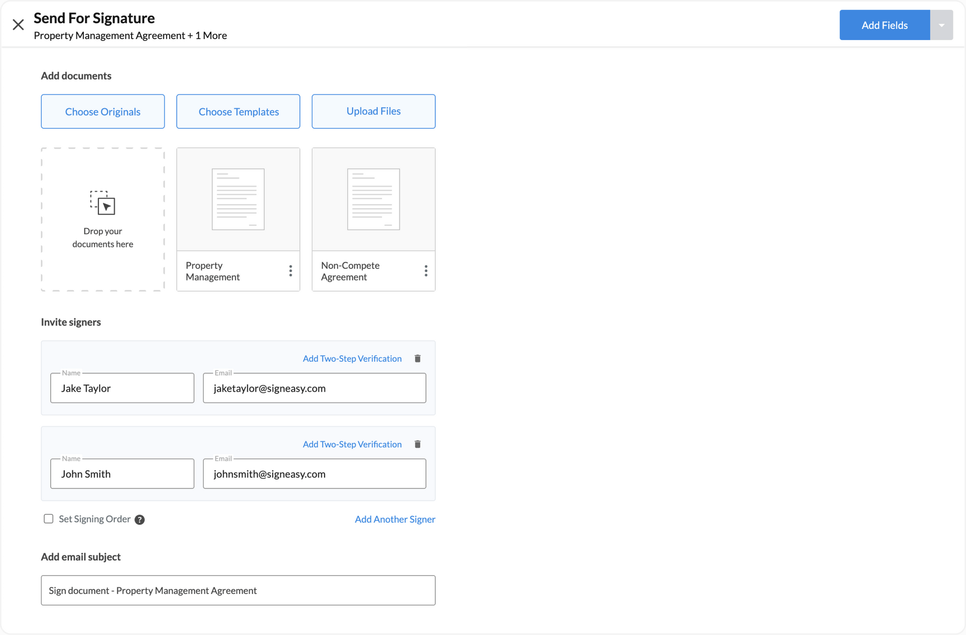Delete signer Jake Taylor with trash icon
Screen dimensions: 966x635
(x=418, y=358)
